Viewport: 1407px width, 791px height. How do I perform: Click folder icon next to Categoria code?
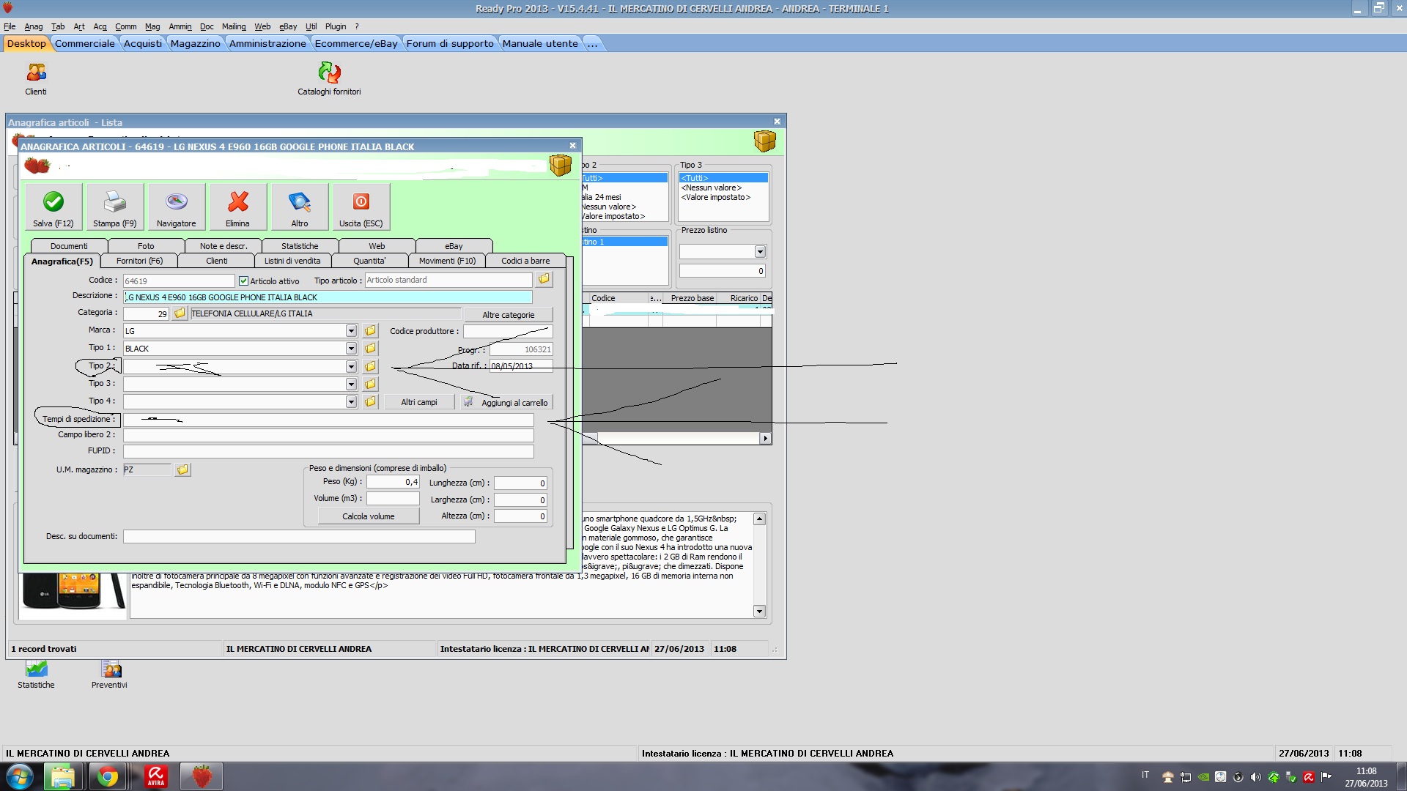(x=180, y=313)
